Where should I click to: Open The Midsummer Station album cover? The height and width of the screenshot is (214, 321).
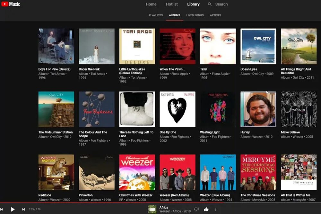click(x=56, y=109)
